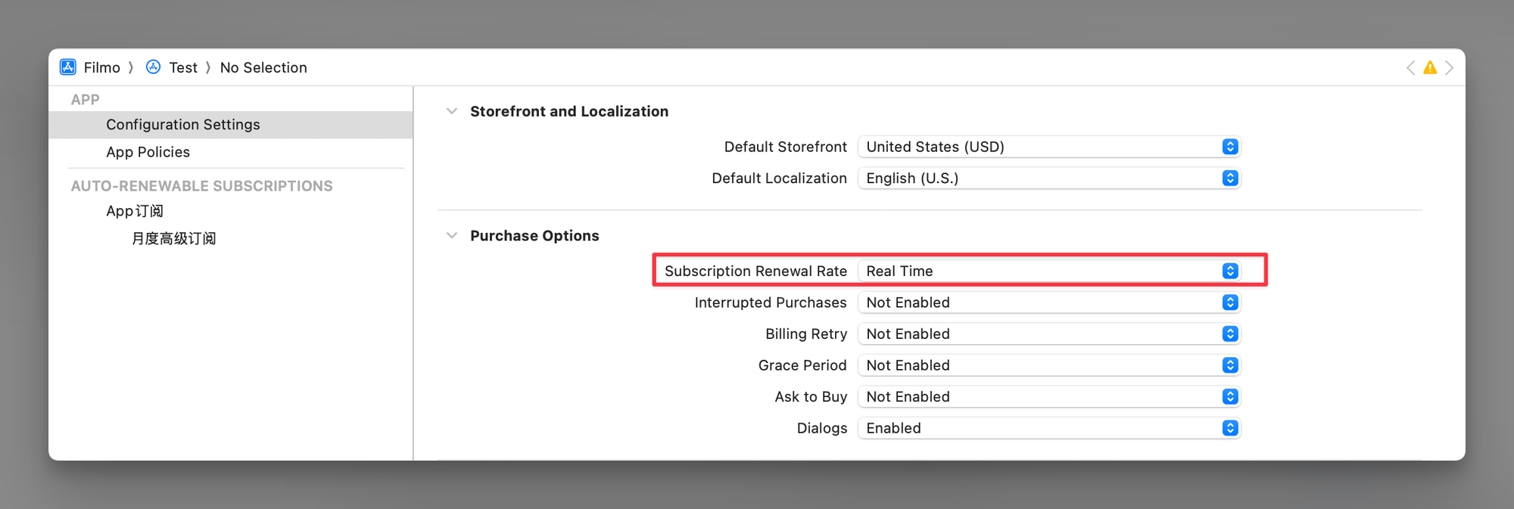Open the Interrupted Purchases dropdown
Screen dimensions: 1514x509
click(x=1048, y=303)
